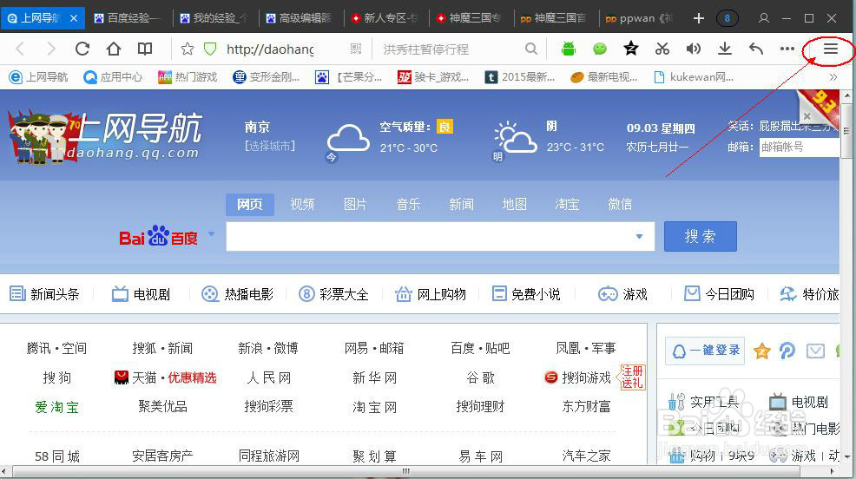Image resolution: width=856 pixels, height=479 pixels.
Task: Open the hamburger main menu
Action: coord(831,49)
